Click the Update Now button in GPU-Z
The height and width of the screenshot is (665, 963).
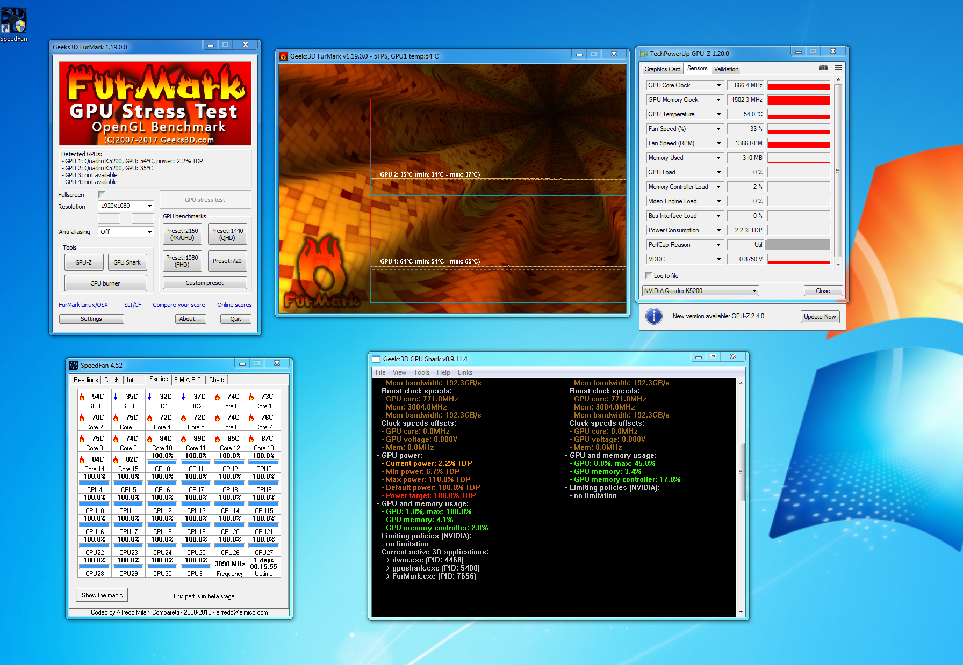[820, 317]
